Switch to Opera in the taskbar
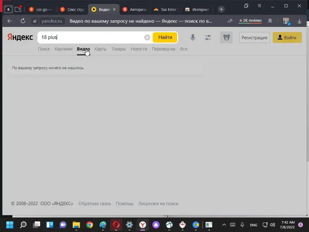 pos(116,225)
